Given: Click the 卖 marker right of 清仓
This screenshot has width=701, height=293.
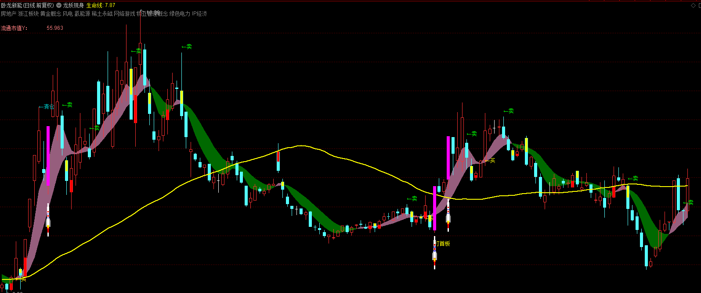Looking at the screenshot, I should [x=67, y=105].
